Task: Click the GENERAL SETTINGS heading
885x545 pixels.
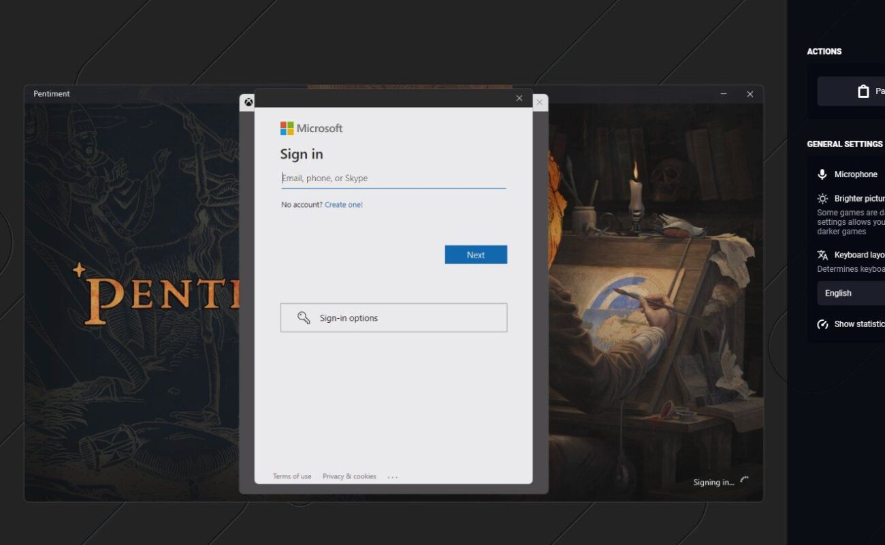Action: pyautogui.click(x=845, y=144)
